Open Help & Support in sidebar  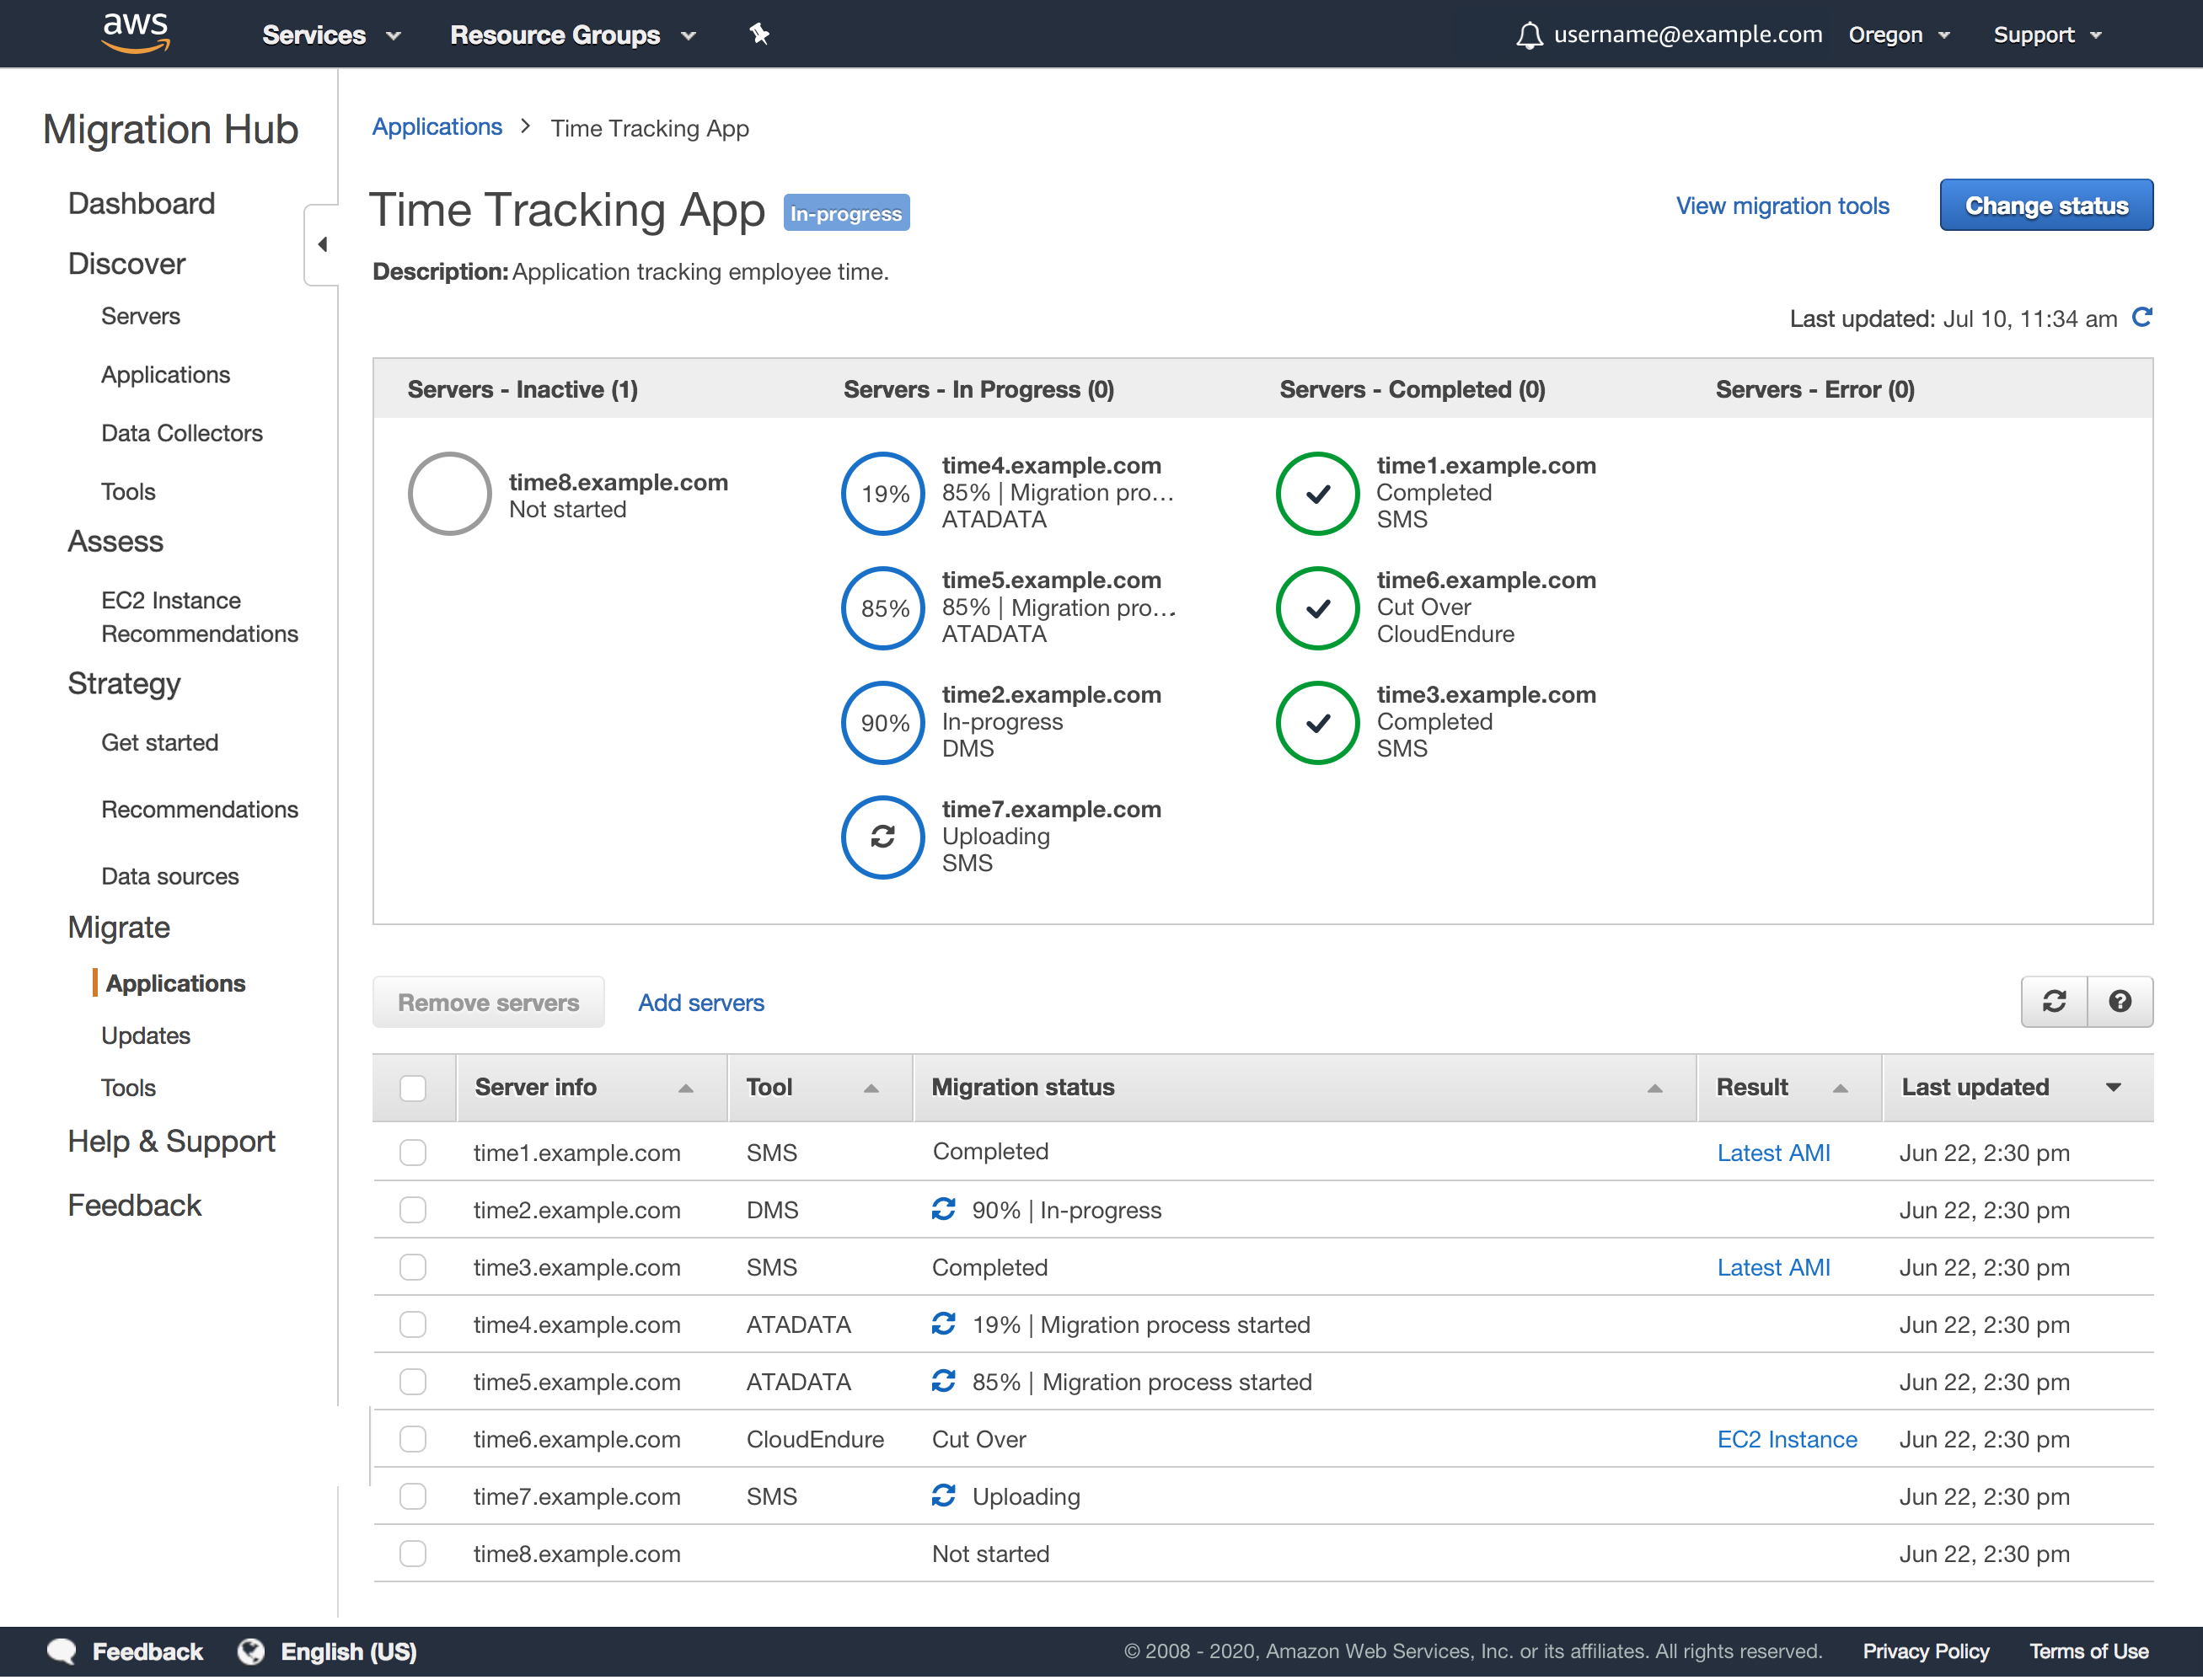171,1141
